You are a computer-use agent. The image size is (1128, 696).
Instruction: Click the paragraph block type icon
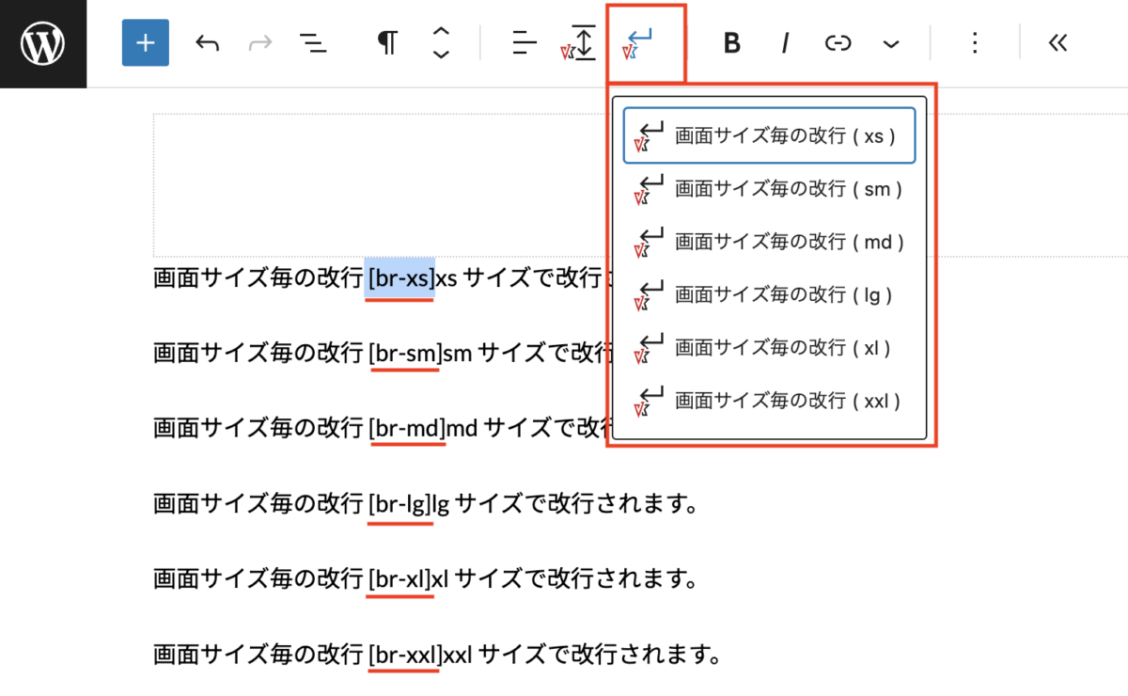pos(386,43)
